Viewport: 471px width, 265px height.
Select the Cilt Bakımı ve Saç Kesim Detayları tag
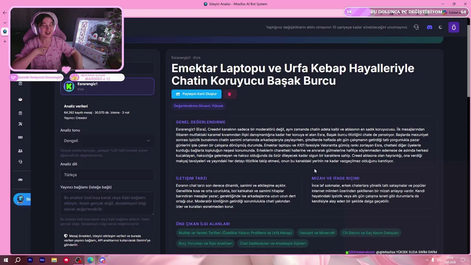tap(371, 233)
